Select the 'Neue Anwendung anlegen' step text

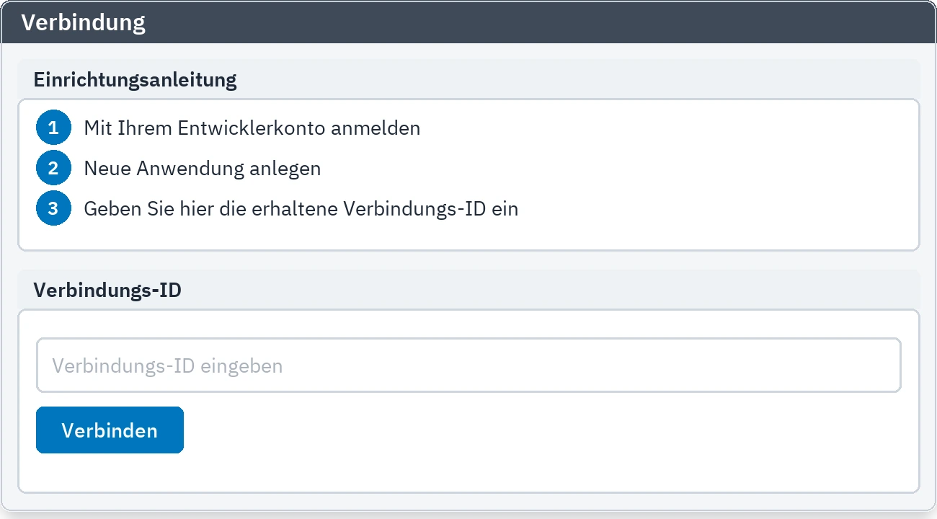[203, 169]
